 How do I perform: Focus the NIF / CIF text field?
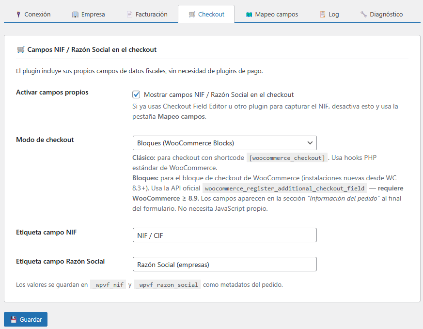point(224,235)
